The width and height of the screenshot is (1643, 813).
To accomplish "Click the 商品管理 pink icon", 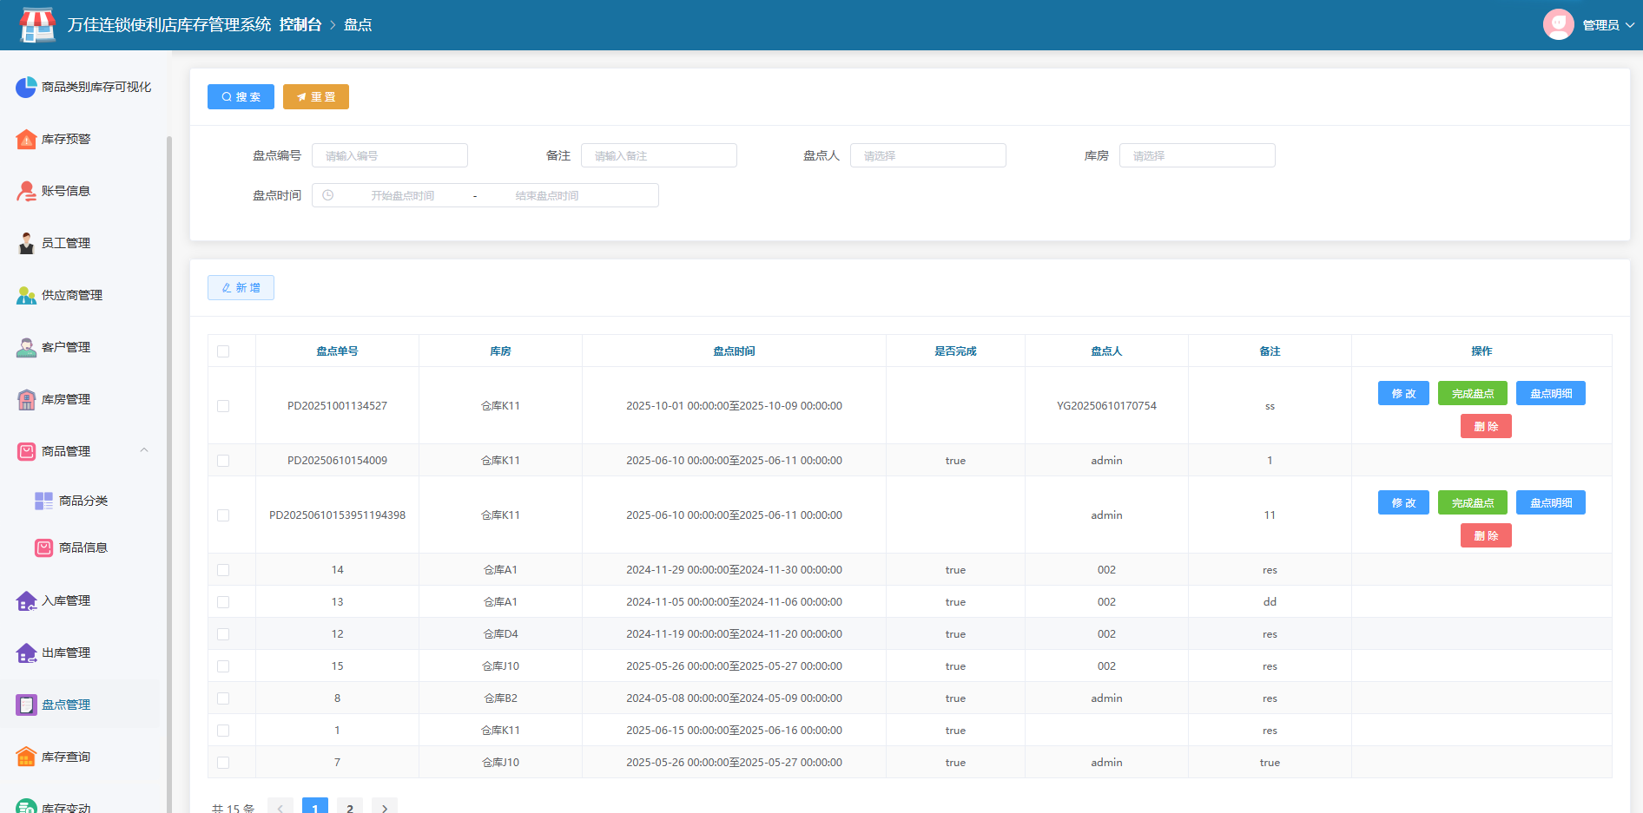I will click(26, 451).
